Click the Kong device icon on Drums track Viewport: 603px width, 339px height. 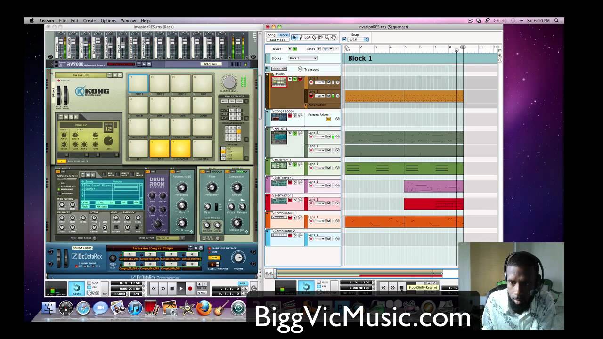pos(279,81)
